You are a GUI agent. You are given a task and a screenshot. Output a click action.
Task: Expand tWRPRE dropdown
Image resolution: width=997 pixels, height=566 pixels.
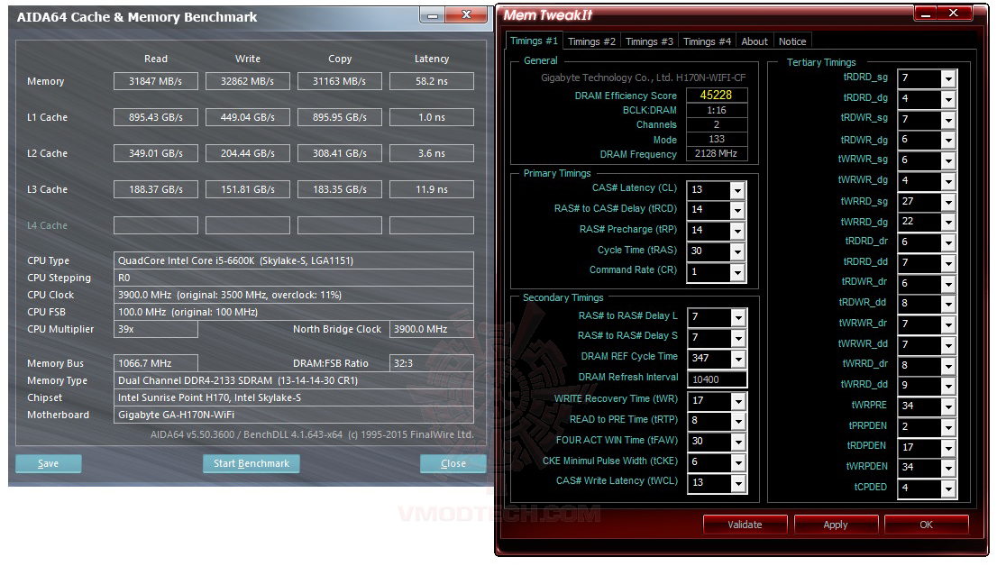(948, 407)
